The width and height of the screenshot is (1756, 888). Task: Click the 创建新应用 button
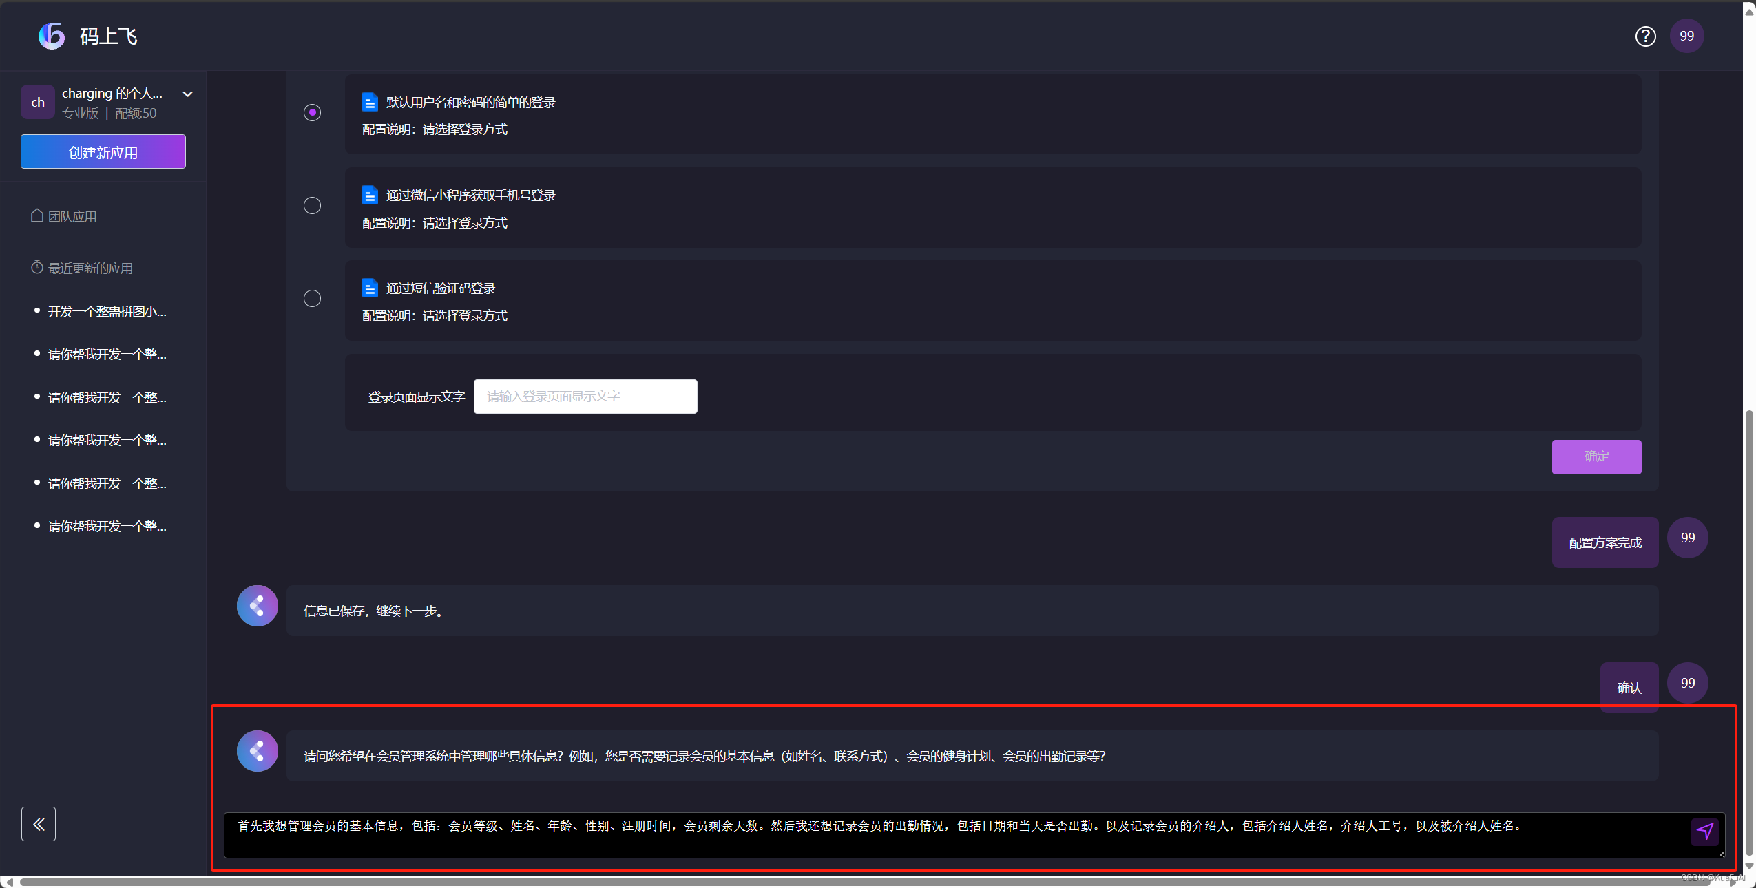pyautogui.click(x=103, y=151)
